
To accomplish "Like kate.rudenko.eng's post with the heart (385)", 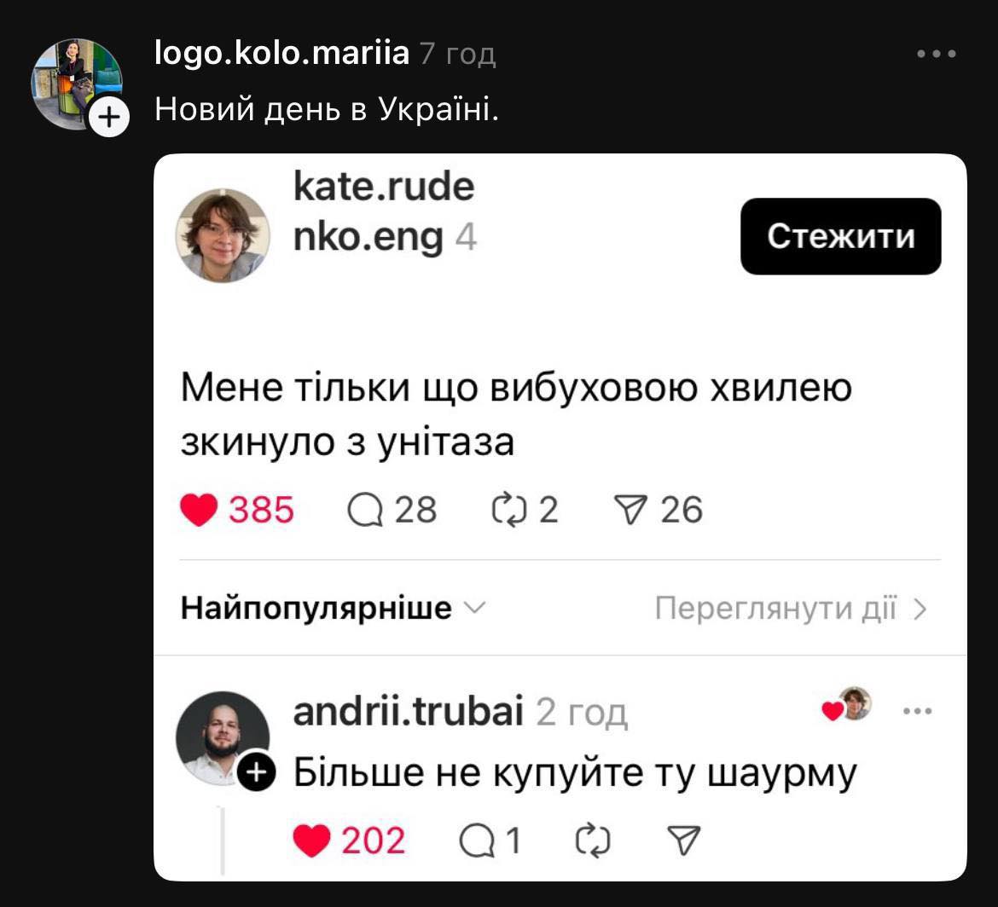I will coord(199,510).
